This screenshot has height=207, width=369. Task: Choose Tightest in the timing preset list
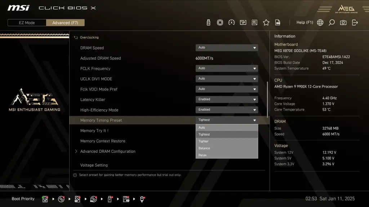tap(227, 134)
